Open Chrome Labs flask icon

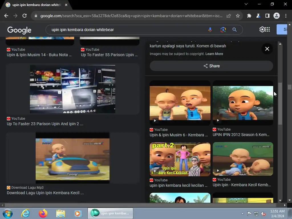(x=258, y=16)
